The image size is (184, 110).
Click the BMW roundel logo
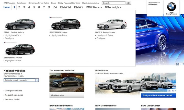[171, 7]
